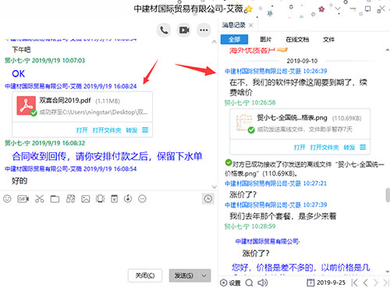Click the message record scroll down arrow
Image resolution: width=390 pixels, height=288 pixels.
coord(388,272)
